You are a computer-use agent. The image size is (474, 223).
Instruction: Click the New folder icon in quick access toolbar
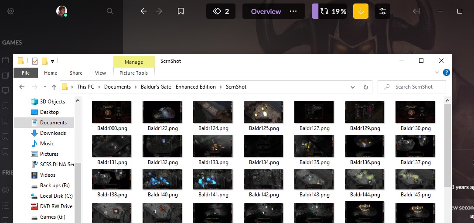[x=45, y=61]
